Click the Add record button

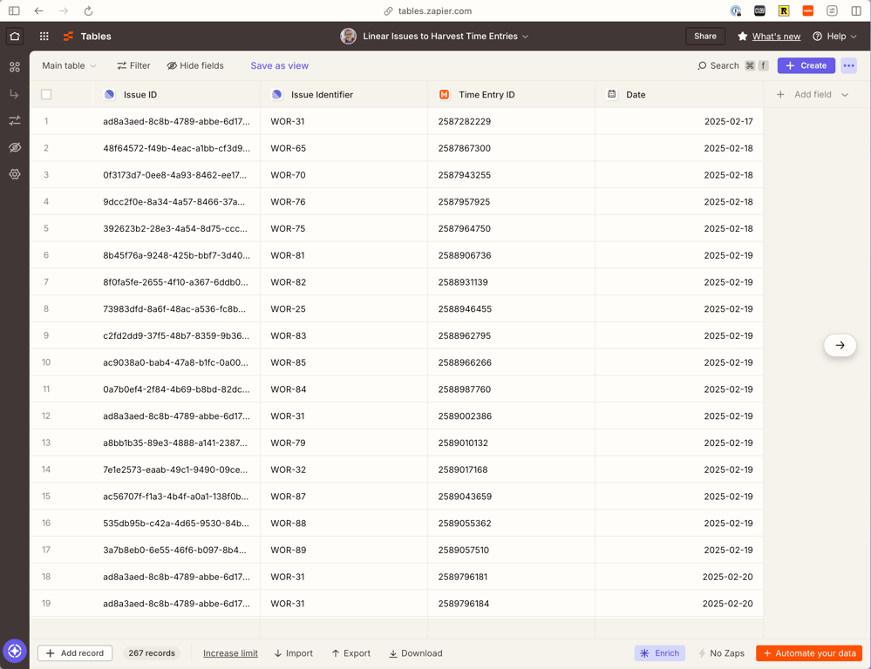click(x=75, y=653)
